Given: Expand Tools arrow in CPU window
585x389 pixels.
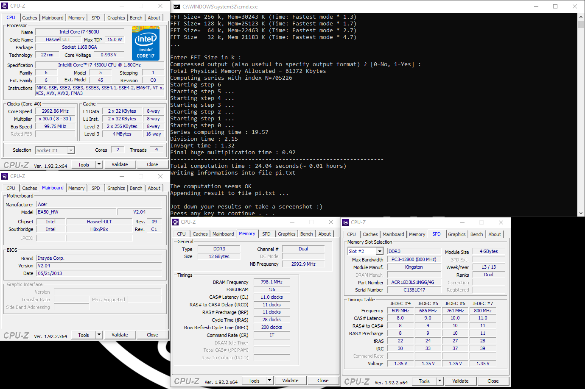Looking at the screenshot, I should click(x=99, y=164).
